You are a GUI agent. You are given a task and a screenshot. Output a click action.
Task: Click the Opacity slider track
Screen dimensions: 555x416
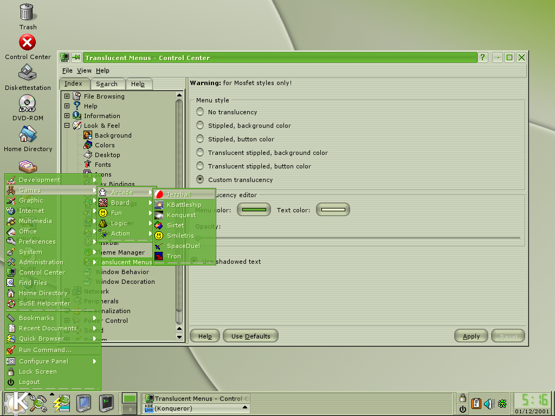358,238
